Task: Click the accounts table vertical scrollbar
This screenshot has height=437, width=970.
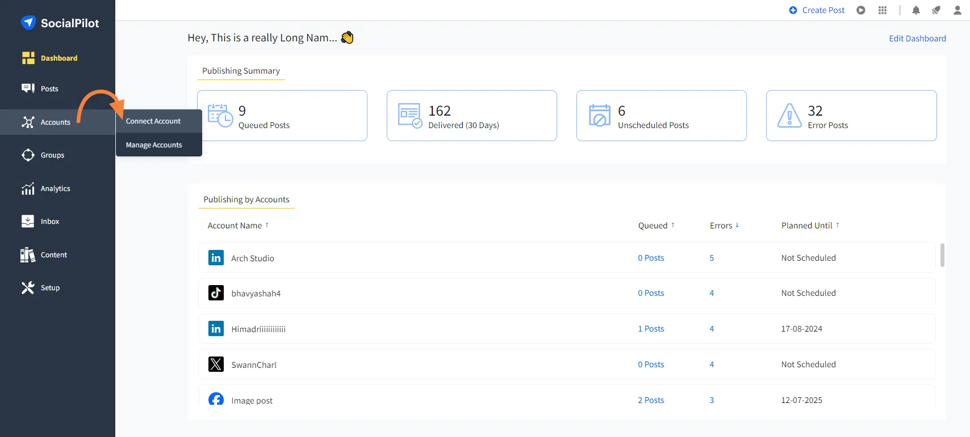Action: 942,255
